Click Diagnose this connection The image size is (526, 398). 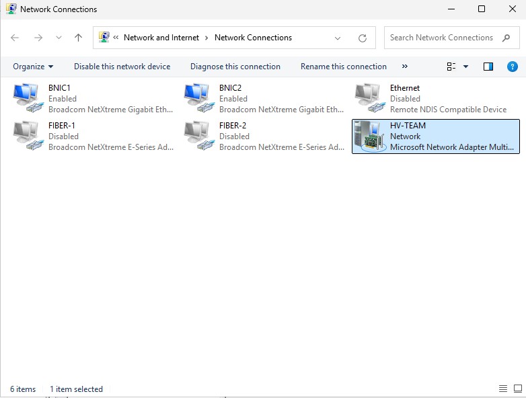point(235,67)
